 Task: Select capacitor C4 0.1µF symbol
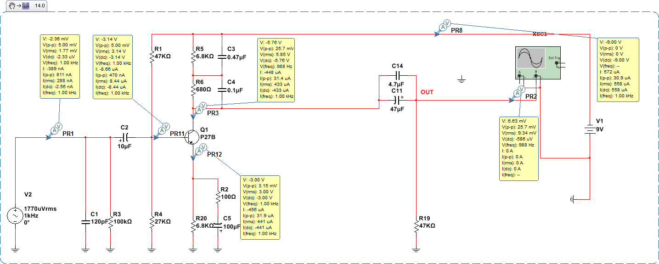coord(221,90)
